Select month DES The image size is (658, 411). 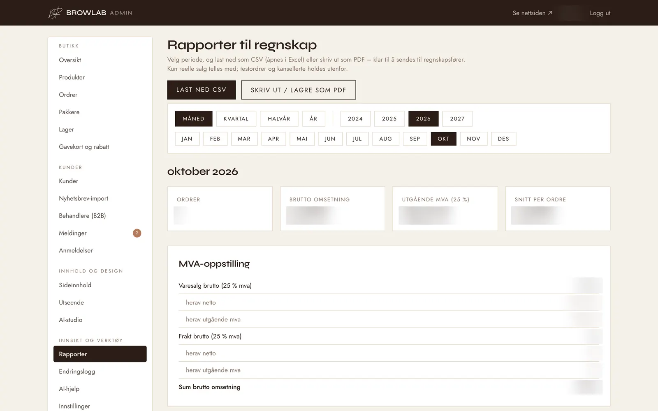[503, 139]
